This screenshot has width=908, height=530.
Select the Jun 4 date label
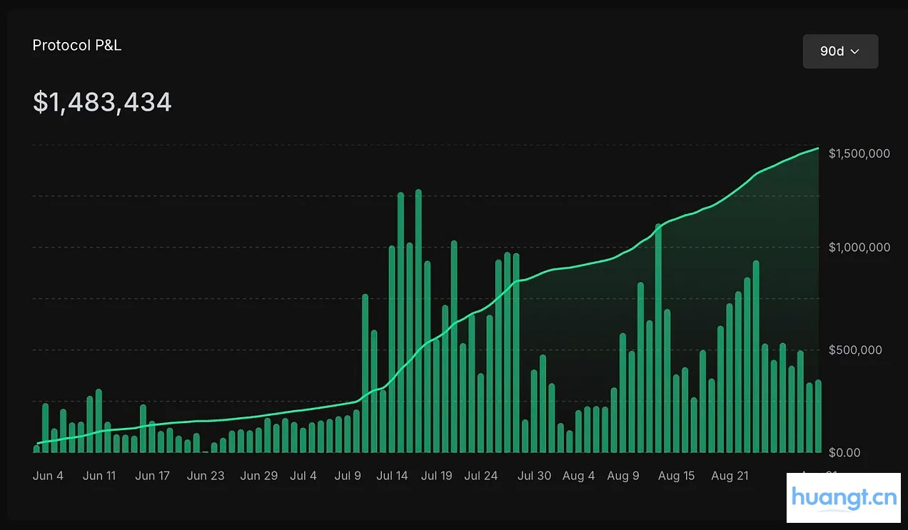(x=48, y=476)
